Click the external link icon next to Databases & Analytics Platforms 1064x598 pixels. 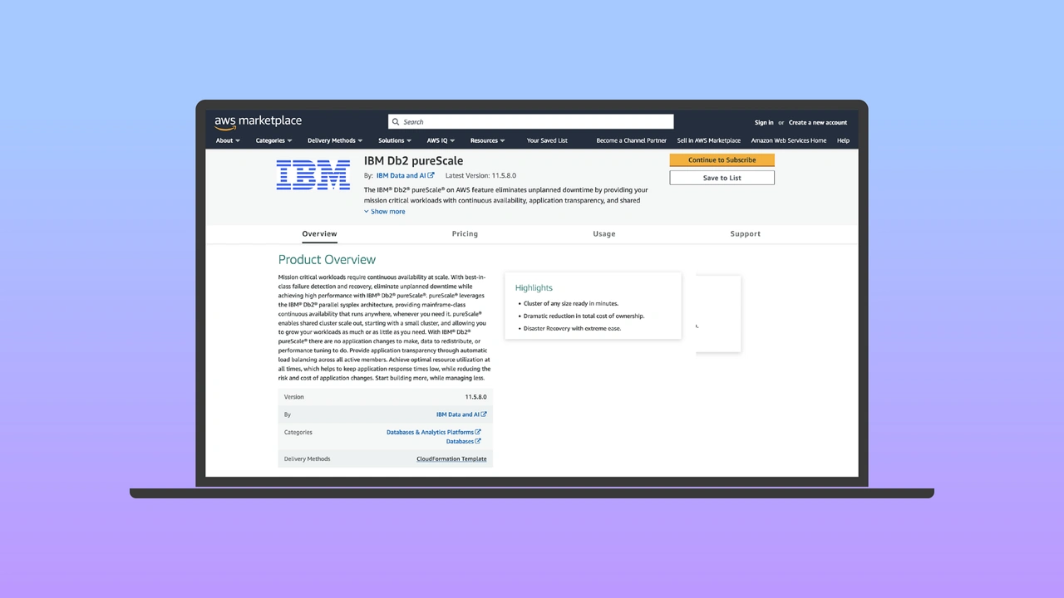(x=478, y=432)
